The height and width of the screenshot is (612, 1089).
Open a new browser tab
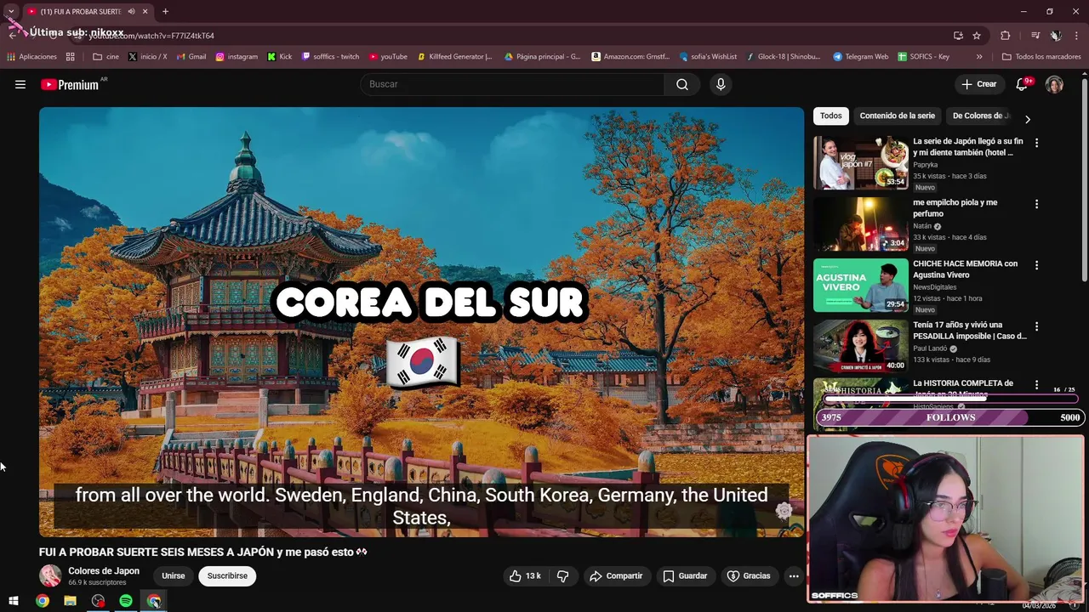pos(165,11)
